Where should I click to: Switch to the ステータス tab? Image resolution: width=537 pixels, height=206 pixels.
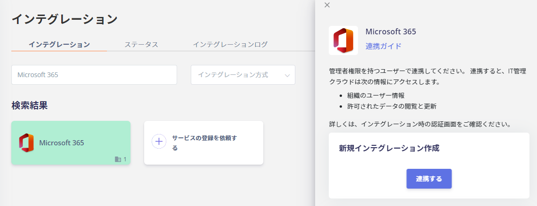[x=141, y=45]
